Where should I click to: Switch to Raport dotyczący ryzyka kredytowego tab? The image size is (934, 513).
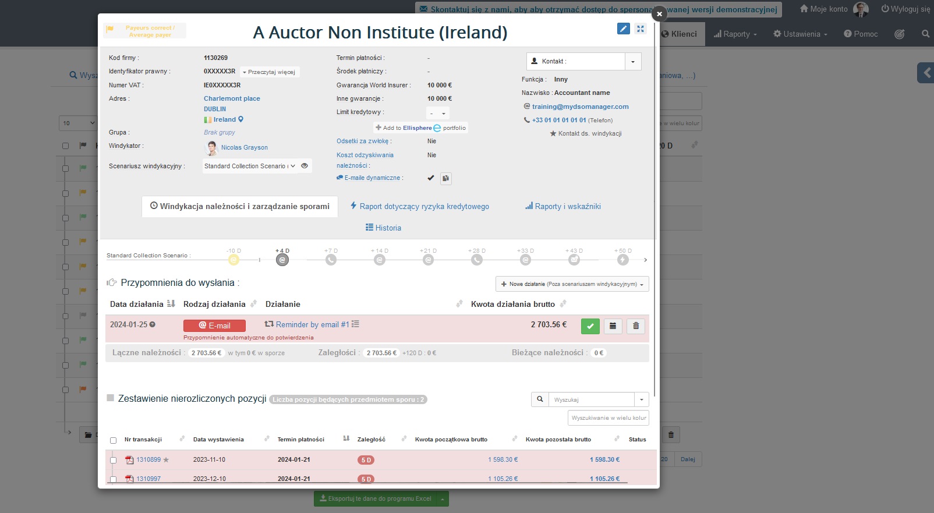420,207
